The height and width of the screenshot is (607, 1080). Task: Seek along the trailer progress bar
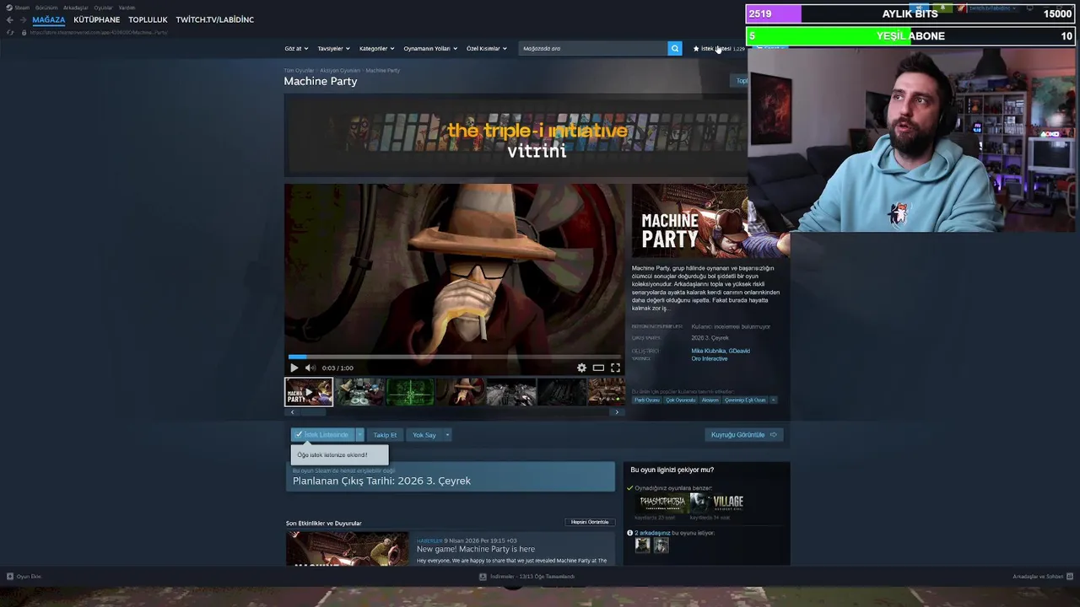pos(455,357)
